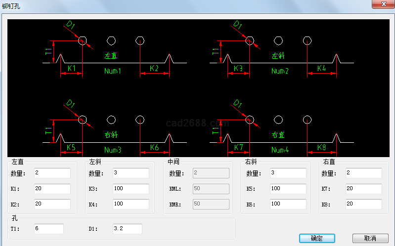Image resolution: width=395 pixels, height=246 pixels.
Task: Select the K1 value field
Action: (52, 189)
